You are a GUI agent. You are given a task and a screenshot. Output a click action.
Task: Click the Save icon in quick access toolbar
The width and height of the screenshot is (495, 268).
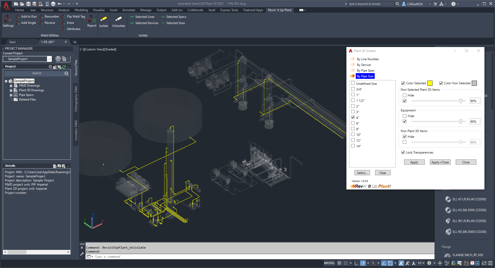(28, 4)
